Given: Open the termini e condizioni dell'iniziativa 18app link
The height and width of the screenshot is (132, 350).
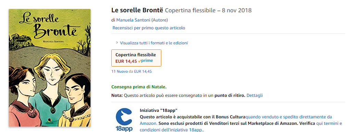Looking at the screenshot, I should 241,126.
